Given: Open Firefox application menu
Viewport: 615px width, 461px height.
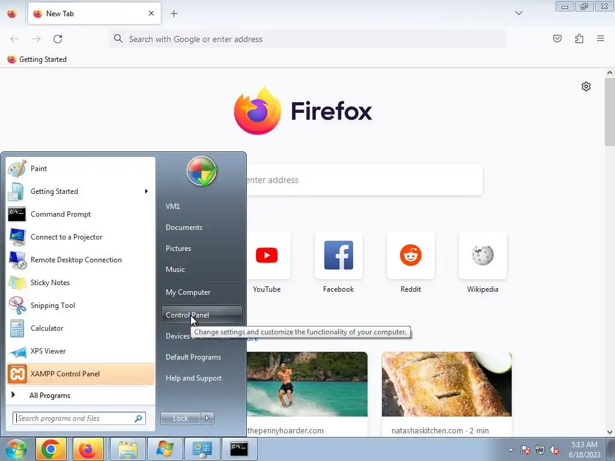Looking at the screenshot, I should (601, 38).
